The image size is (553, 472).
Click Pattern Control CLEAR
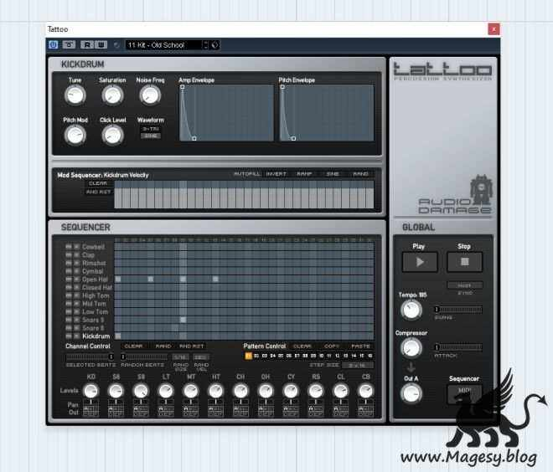302,346
